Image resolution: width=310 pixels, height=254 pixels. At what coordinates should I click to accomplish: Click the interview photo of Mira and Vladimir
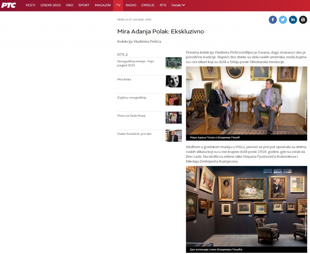tap(246, 100)
